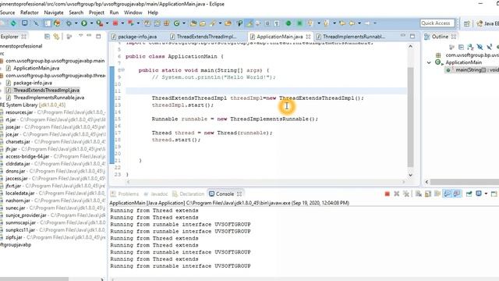Click the Run Last Tool (coverage) icon
This screenshot has width=499, height=281.
point(99,23)
